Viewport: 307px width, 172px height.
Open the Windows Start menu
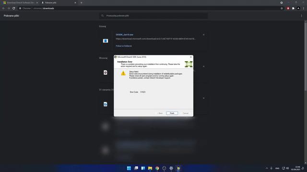click(129, 168)
